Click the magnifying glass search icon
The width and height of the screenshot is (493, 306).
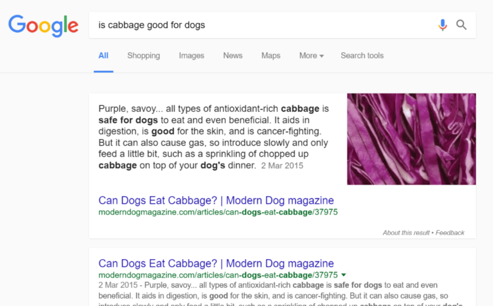pyautogui.click(x=461, y=25)
